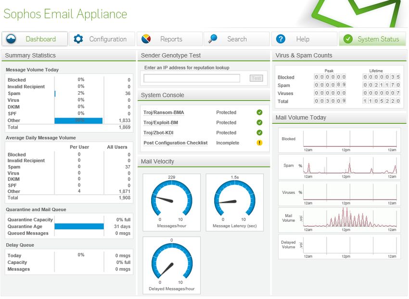This screenshot has height=299, width=409.
Task: Click the Dashboard gauge icon
Action: point(11,39)
